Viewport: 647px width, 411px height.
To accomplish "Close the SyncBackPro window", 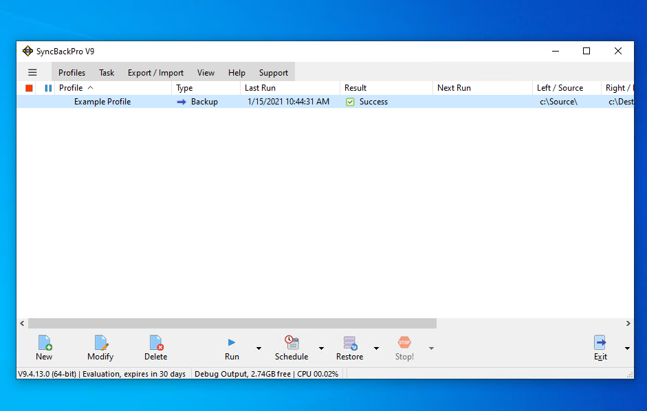I will pyautogui.click(x=617, y=51).
